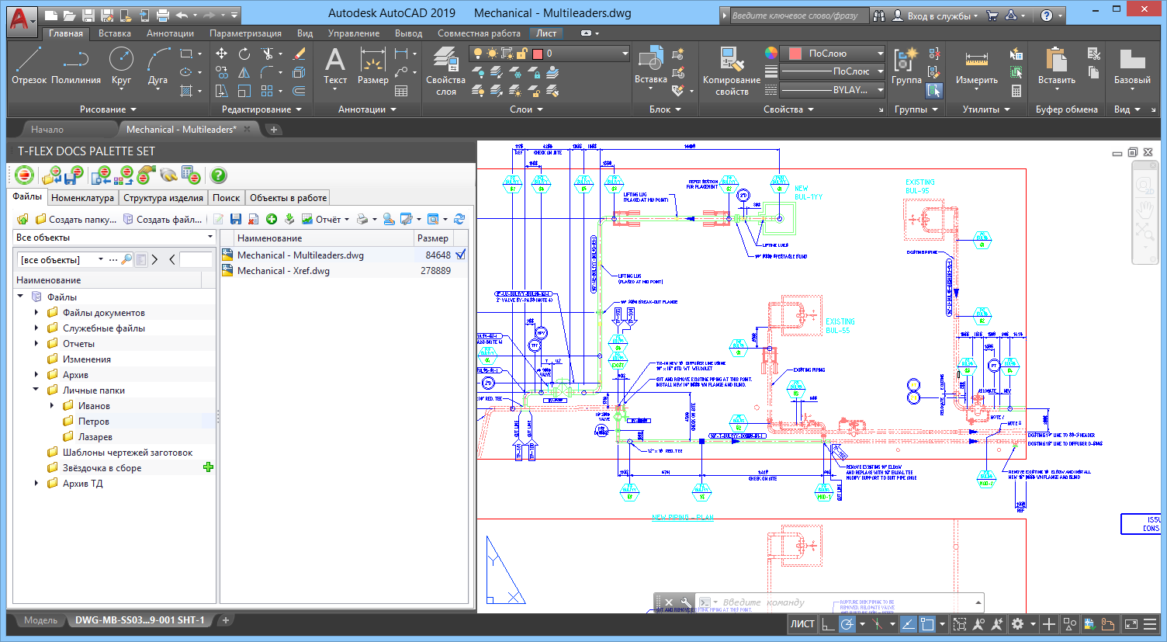Click the Начало start tab
The image size is (1167, 642).
[x=47, y=130]
